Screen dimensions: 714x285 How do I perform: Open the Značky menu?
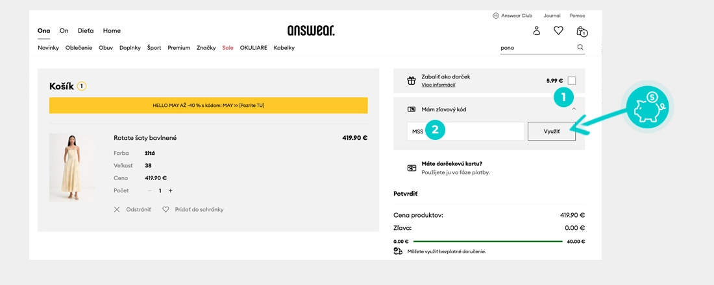[x=206, y=48]
